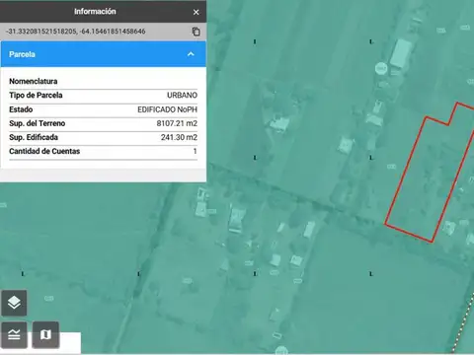This screenshot has width=474, height=355.
Task: Select the Sup. Edificada label
Action: [34, 137]
